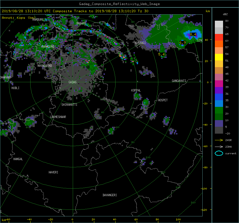Screen dimensions: 239x223
Task: Click the dBZ legend heading
Action: [225, 14]
